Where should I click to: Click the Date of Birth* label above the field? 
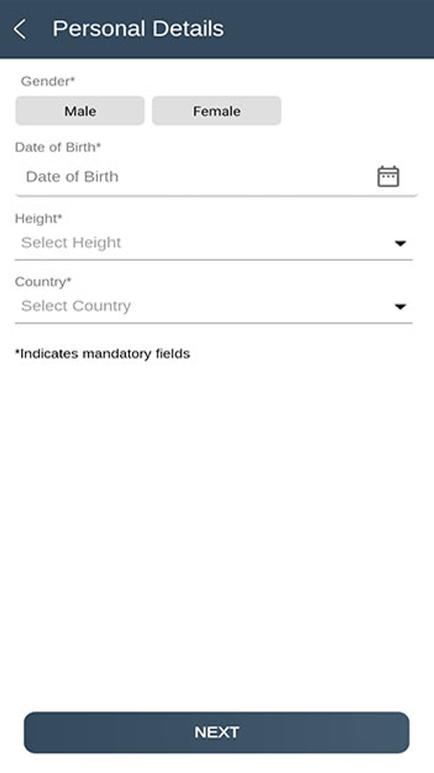(x=58, y=147)
